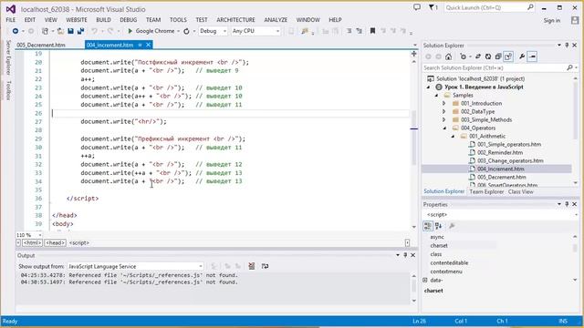
Task: Click the <html> breadcrumb button
Action: [32, 242]
